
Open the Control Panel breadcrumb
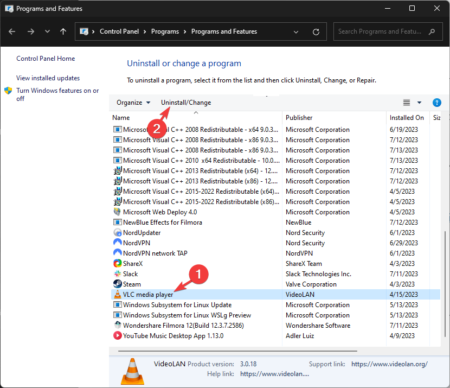click(x=119, y=31)
